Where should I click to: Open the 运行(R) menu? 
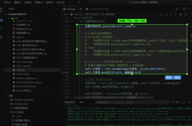coord(60,2)
